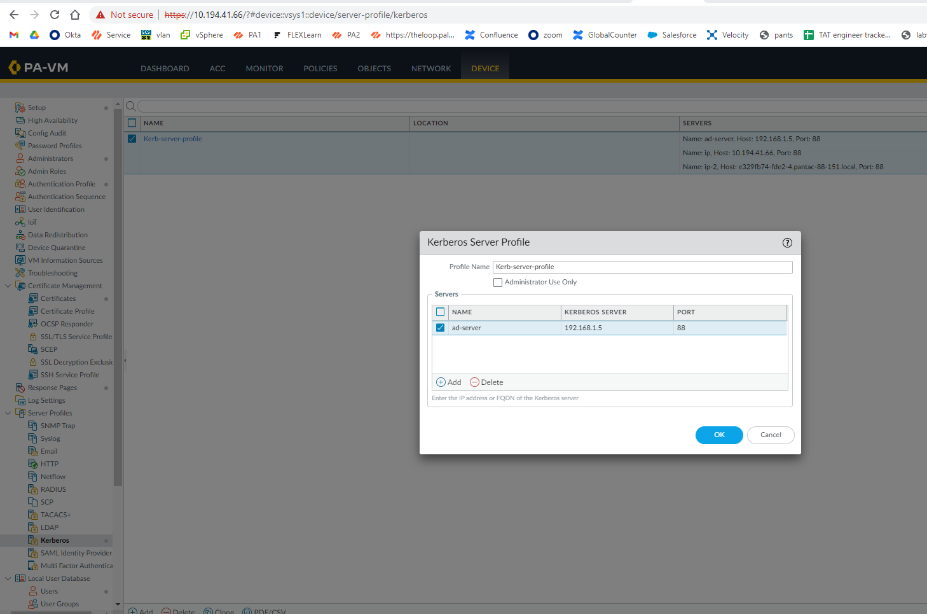Click the Admin Roles sidebar icon
927x614 pixels.
coord(20,171)
